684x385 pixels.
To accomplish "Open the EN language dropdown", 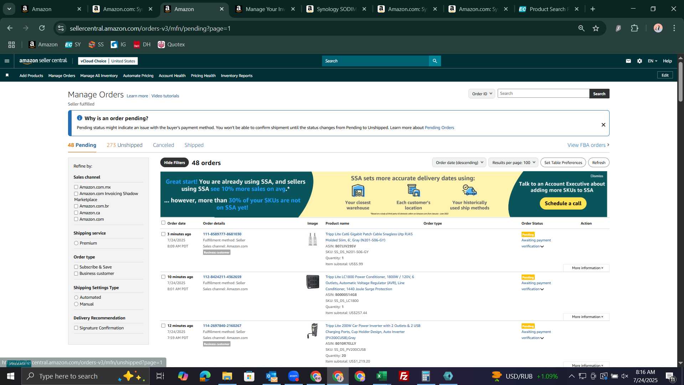I will (652, 61).
